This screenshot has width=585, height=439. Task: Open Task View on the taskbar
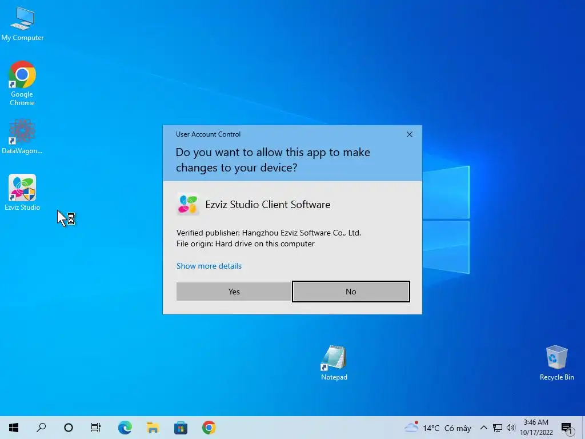(x=96, y=428)
